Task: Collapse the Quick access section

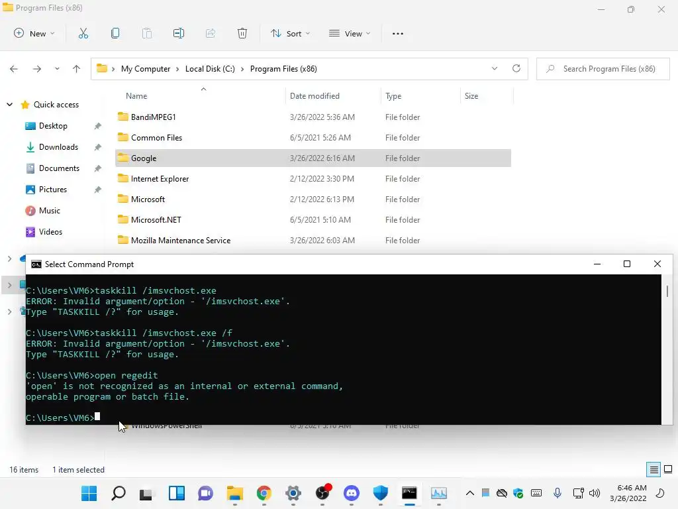Action: (x=9, y=104)
